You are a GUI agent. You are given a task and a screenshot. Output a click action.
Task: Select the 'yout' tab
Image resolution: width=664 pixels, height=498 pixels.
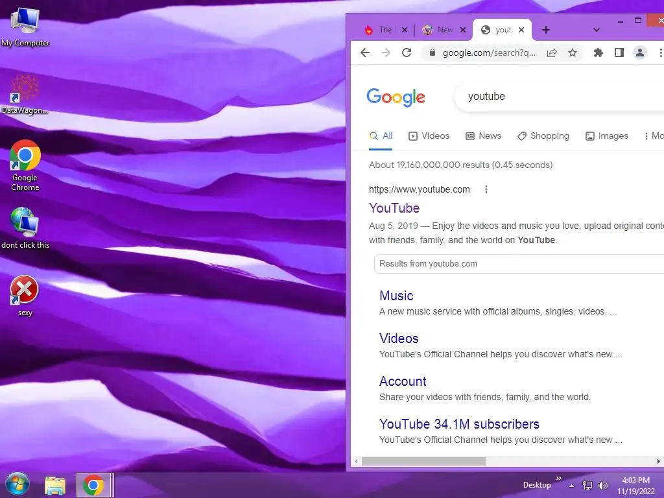[x=502, y=30]
